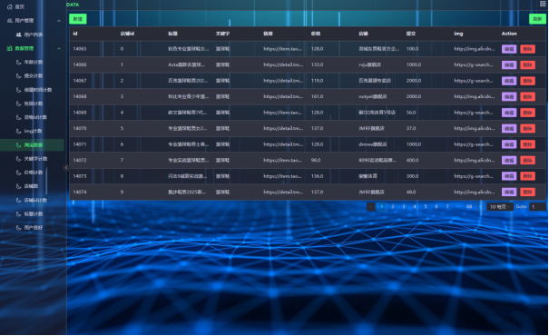
Task: Delete row 14068 with the red button
Action: pos(527,96)
